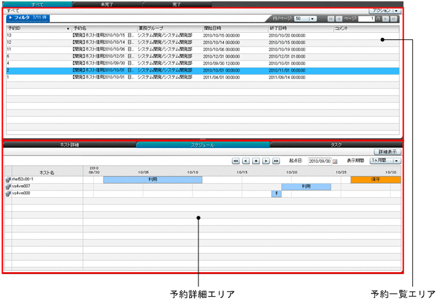Image resolution: width=438 pixels, height=302 pixels.
Task: Click start date 2010/12/31 00:00:00
Action: [222, 56]
